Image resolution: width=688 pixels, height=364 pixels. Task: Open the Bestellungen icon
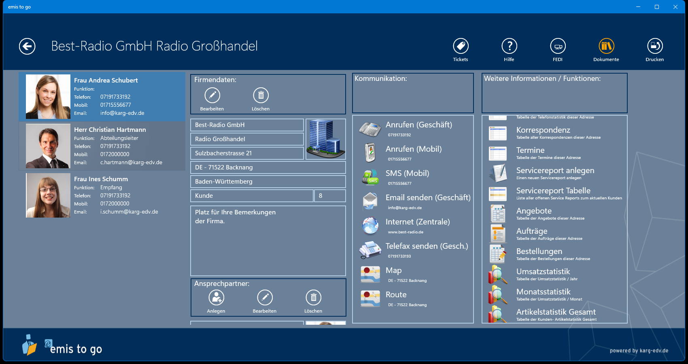(498, 254)
